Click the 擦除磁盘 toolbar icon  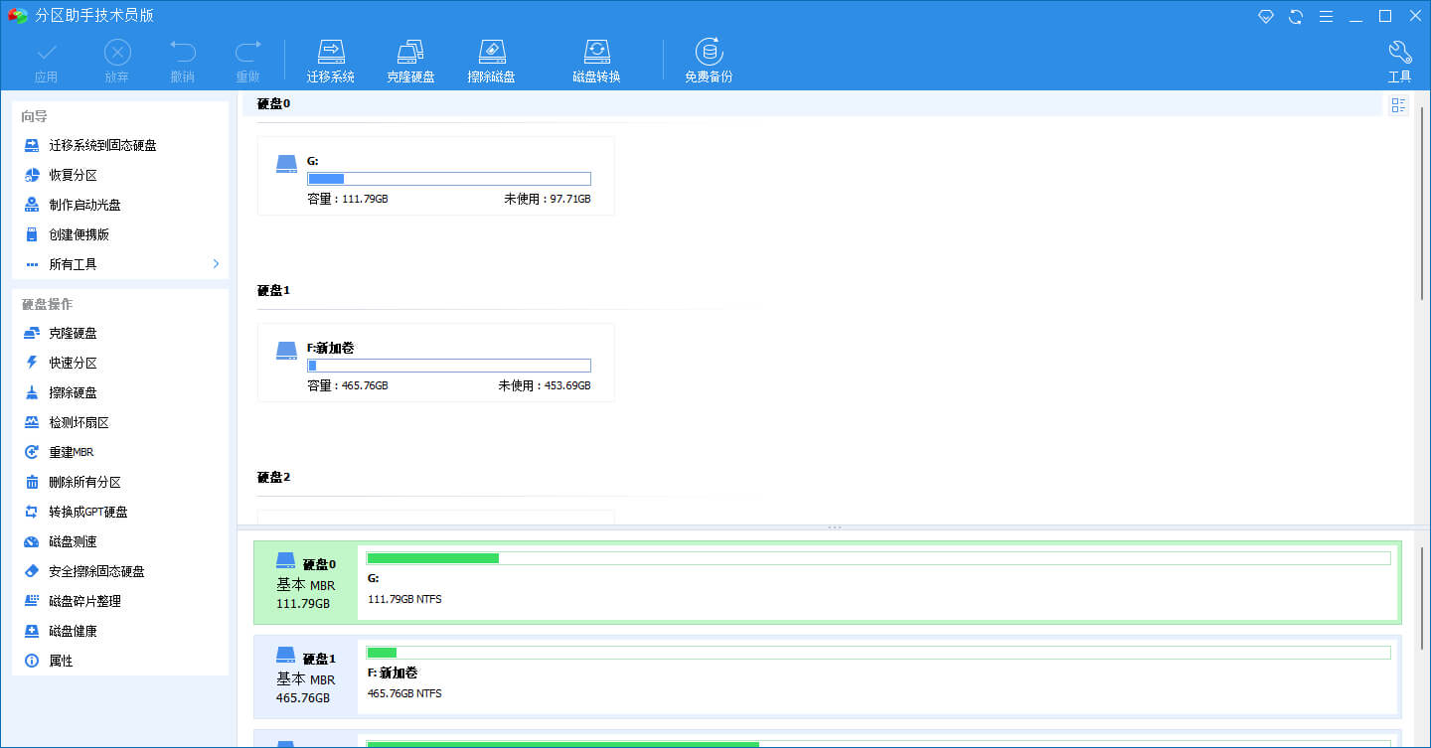coord(492,58)
